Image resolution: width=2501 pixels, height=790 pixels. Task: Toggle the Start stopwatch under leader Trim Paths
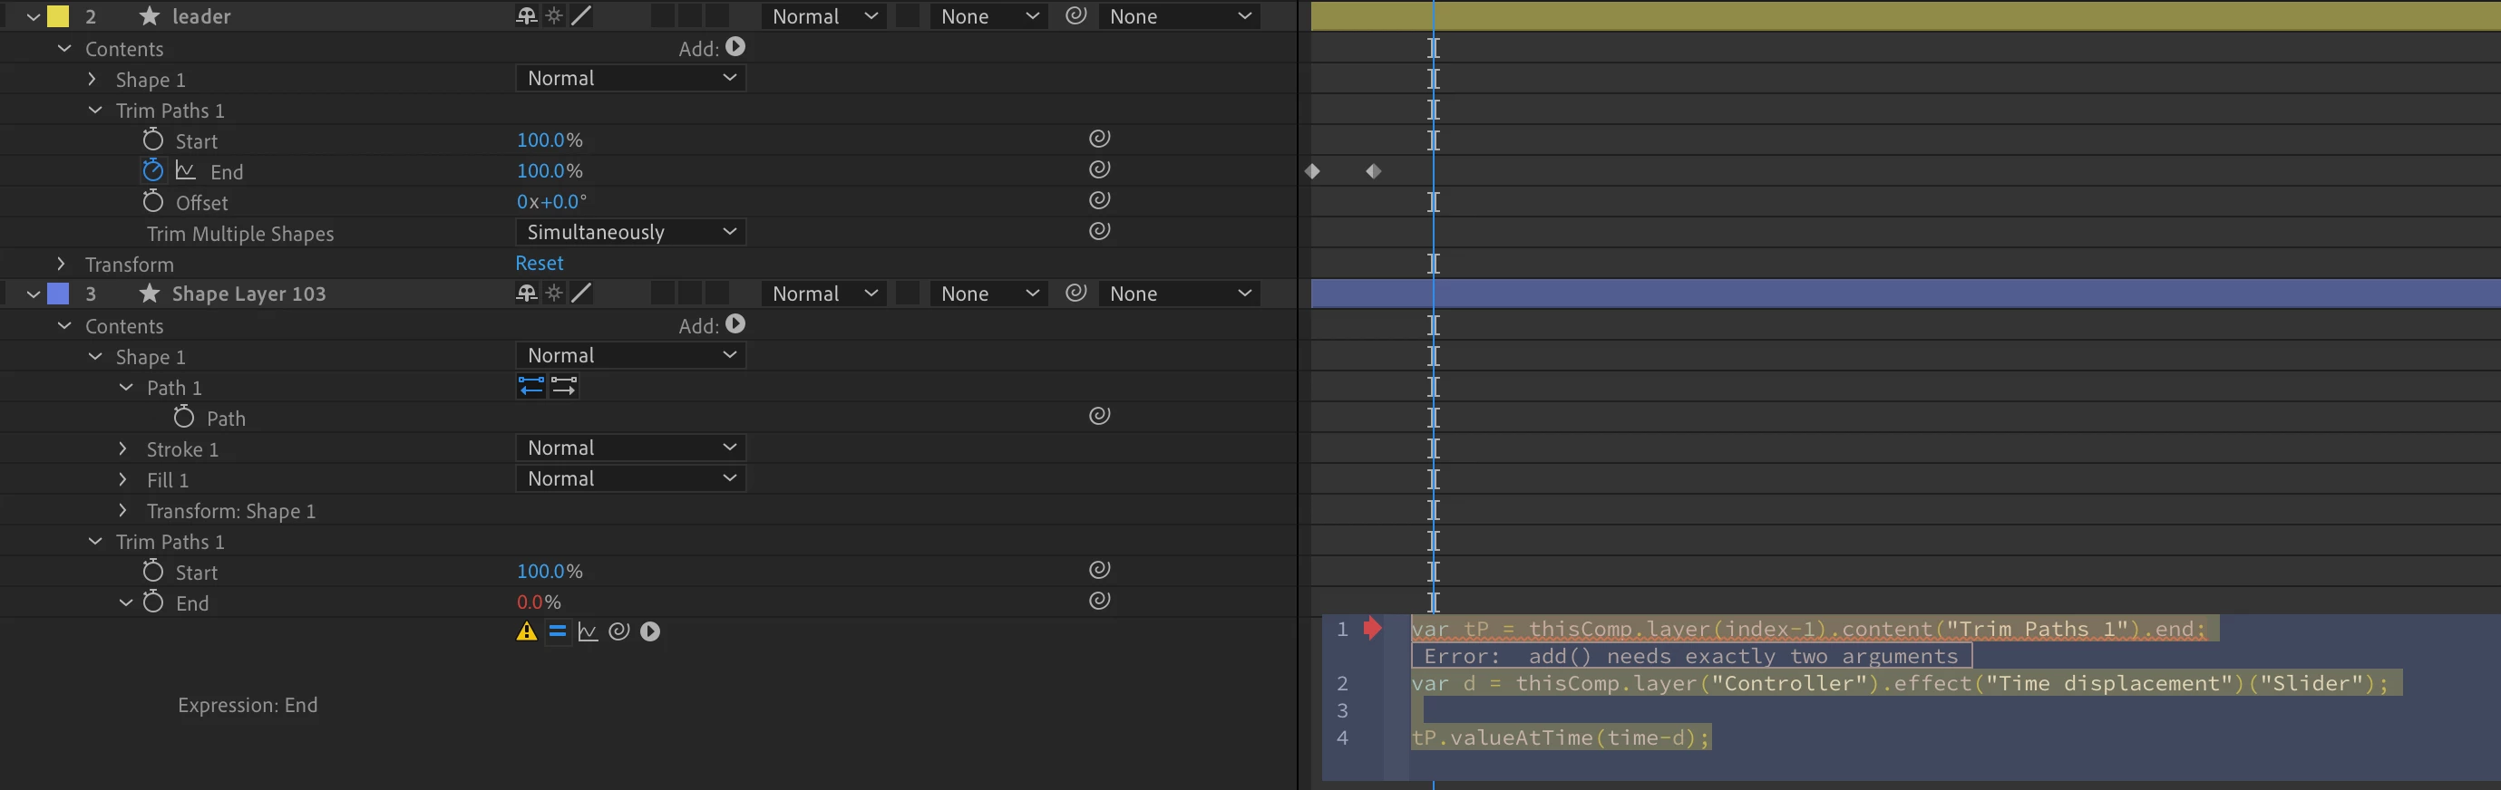point(152,140)
